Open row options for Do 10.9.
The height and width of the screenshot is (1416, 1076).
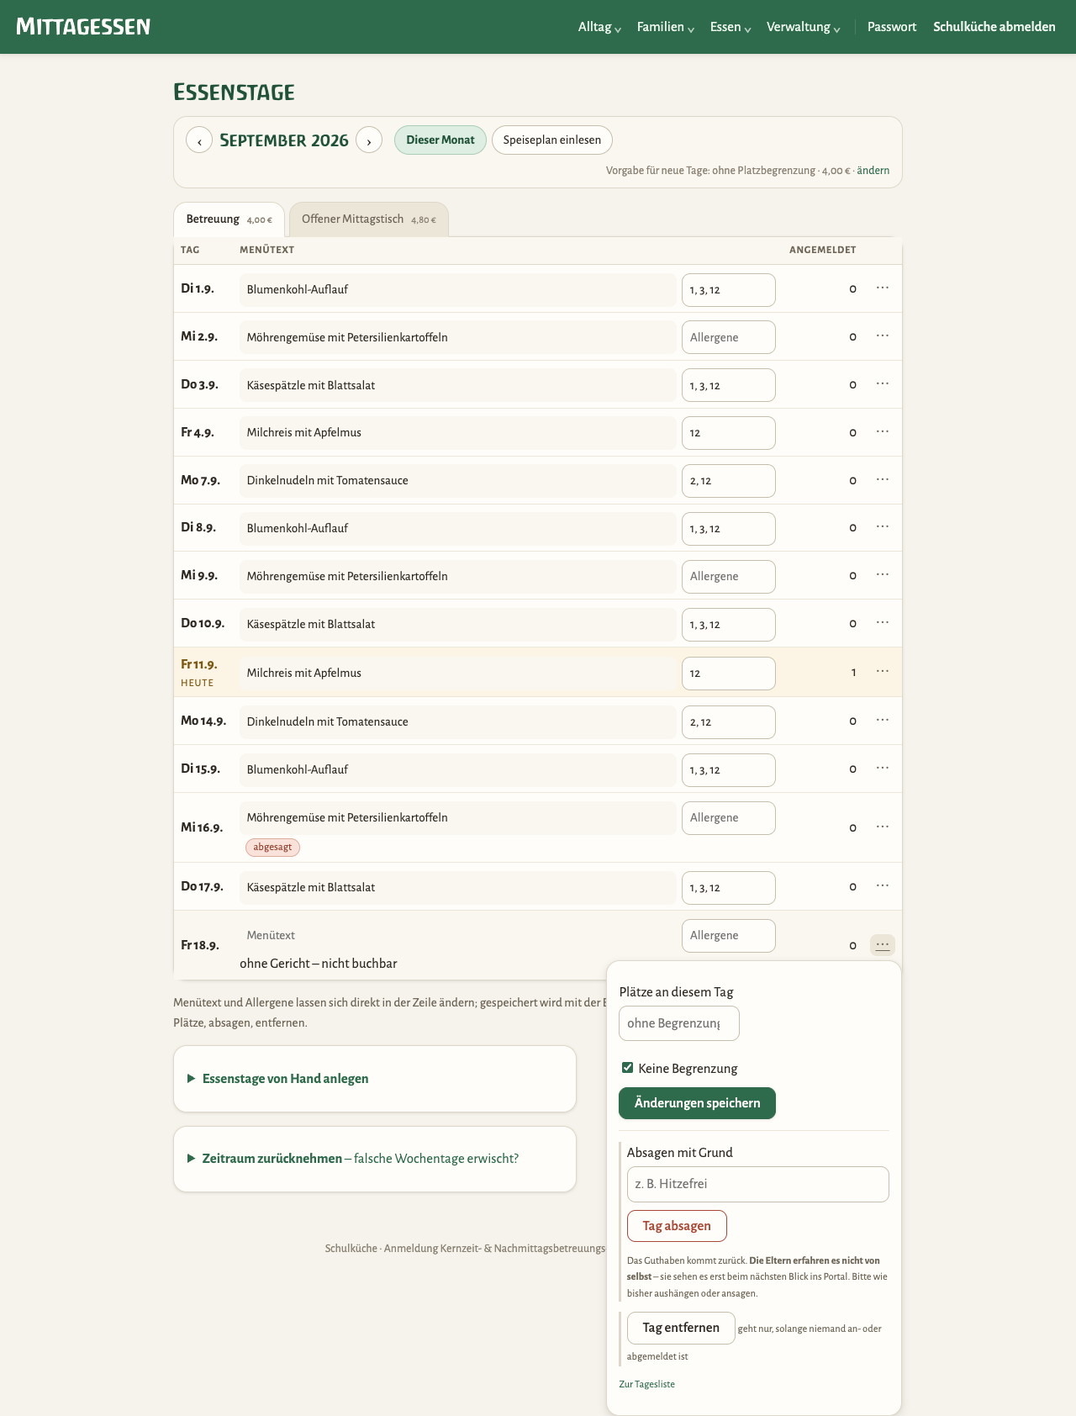click(x=883, y=622)
